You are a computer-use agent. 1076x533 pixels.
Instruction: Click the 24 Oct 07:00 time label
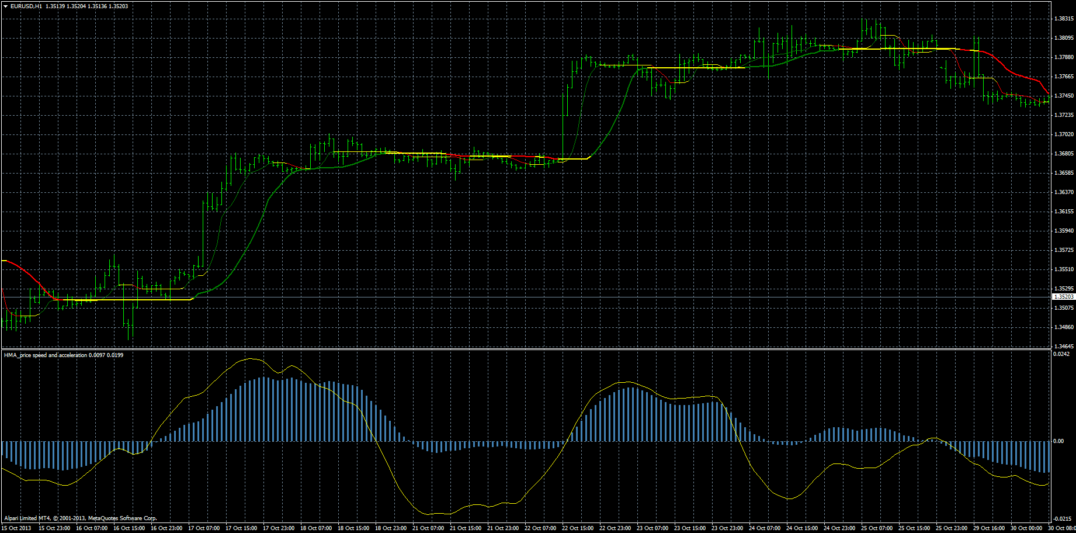coord(765,528)
